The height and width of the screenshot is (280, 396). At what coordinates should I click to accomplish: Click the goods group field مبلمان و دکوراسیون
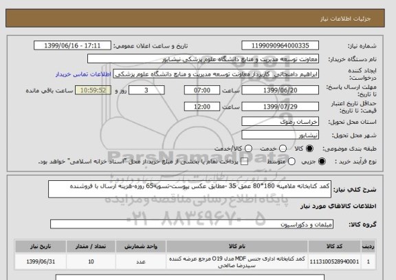click(192, 224)
